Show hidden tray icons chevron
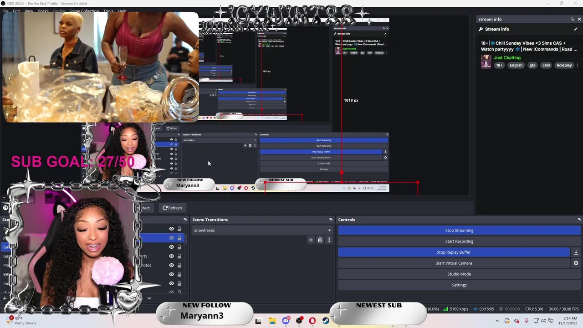583x328 pixels. [497, 321]
